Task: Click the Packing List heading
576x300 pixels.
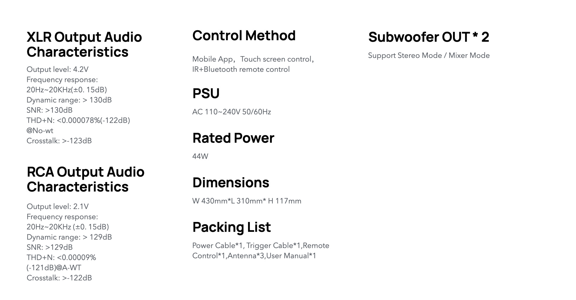Action: coord(231,227)
